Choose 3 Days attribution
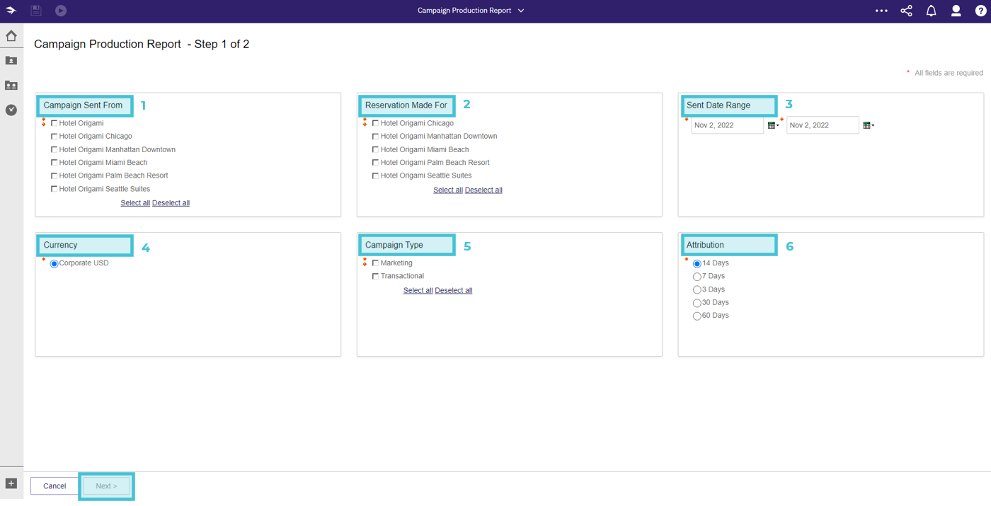This screenshot has width=991, height=506. coord(697,290)
